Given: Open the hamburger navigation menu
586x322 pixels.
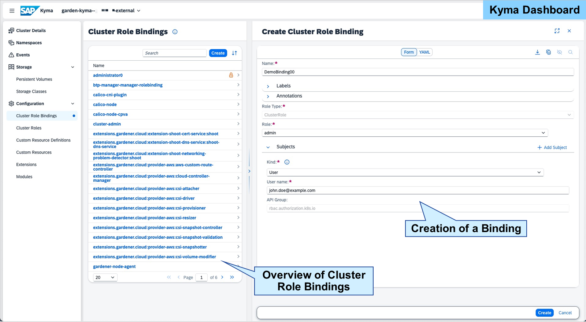Looking at the screenshot, I should [x=12, y=11].
